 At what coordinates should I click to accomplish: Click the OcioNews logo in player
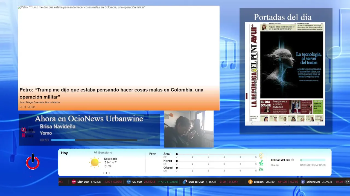coord(28,133)
